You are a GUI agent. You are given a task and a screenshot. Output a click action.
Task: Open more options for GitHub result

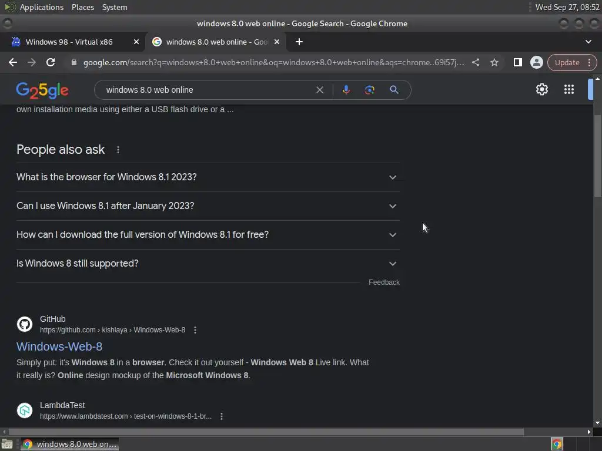point(195,330)
